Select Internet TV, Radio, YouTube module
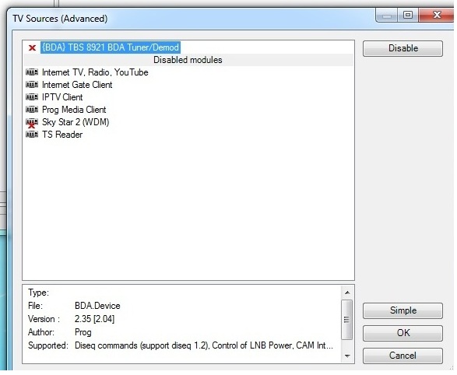Image resolution: width=457 pixels, height=375 pixels. pos(95,72)
